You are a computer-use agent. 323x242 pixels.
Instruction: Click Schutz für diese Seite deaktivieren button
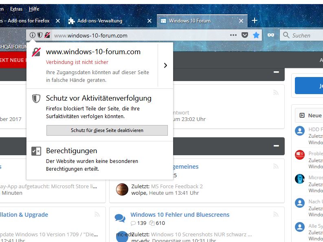(107, 130)
